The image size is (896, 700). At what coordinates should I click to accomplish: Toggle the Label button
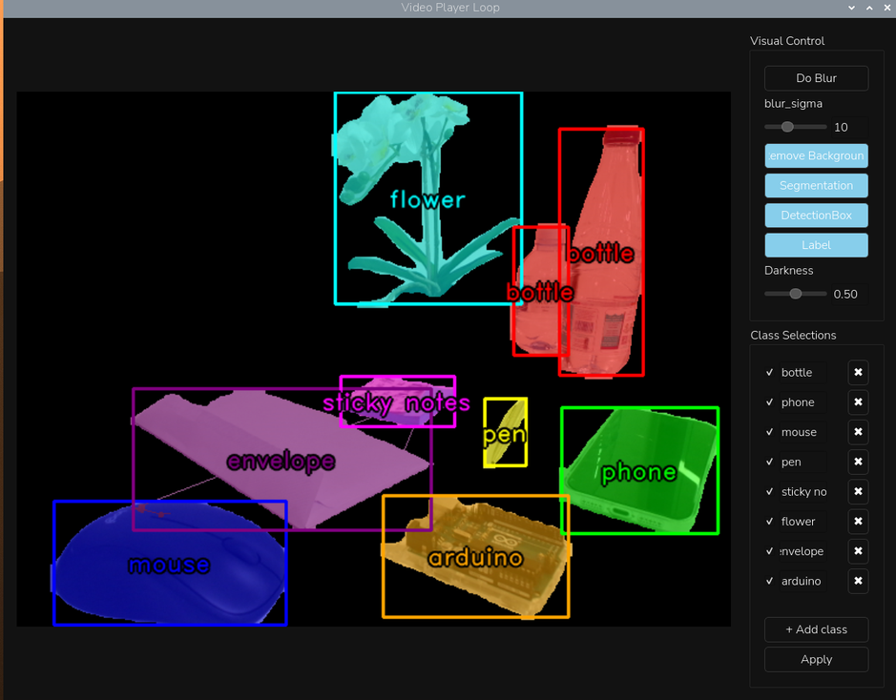pos(816,245)
